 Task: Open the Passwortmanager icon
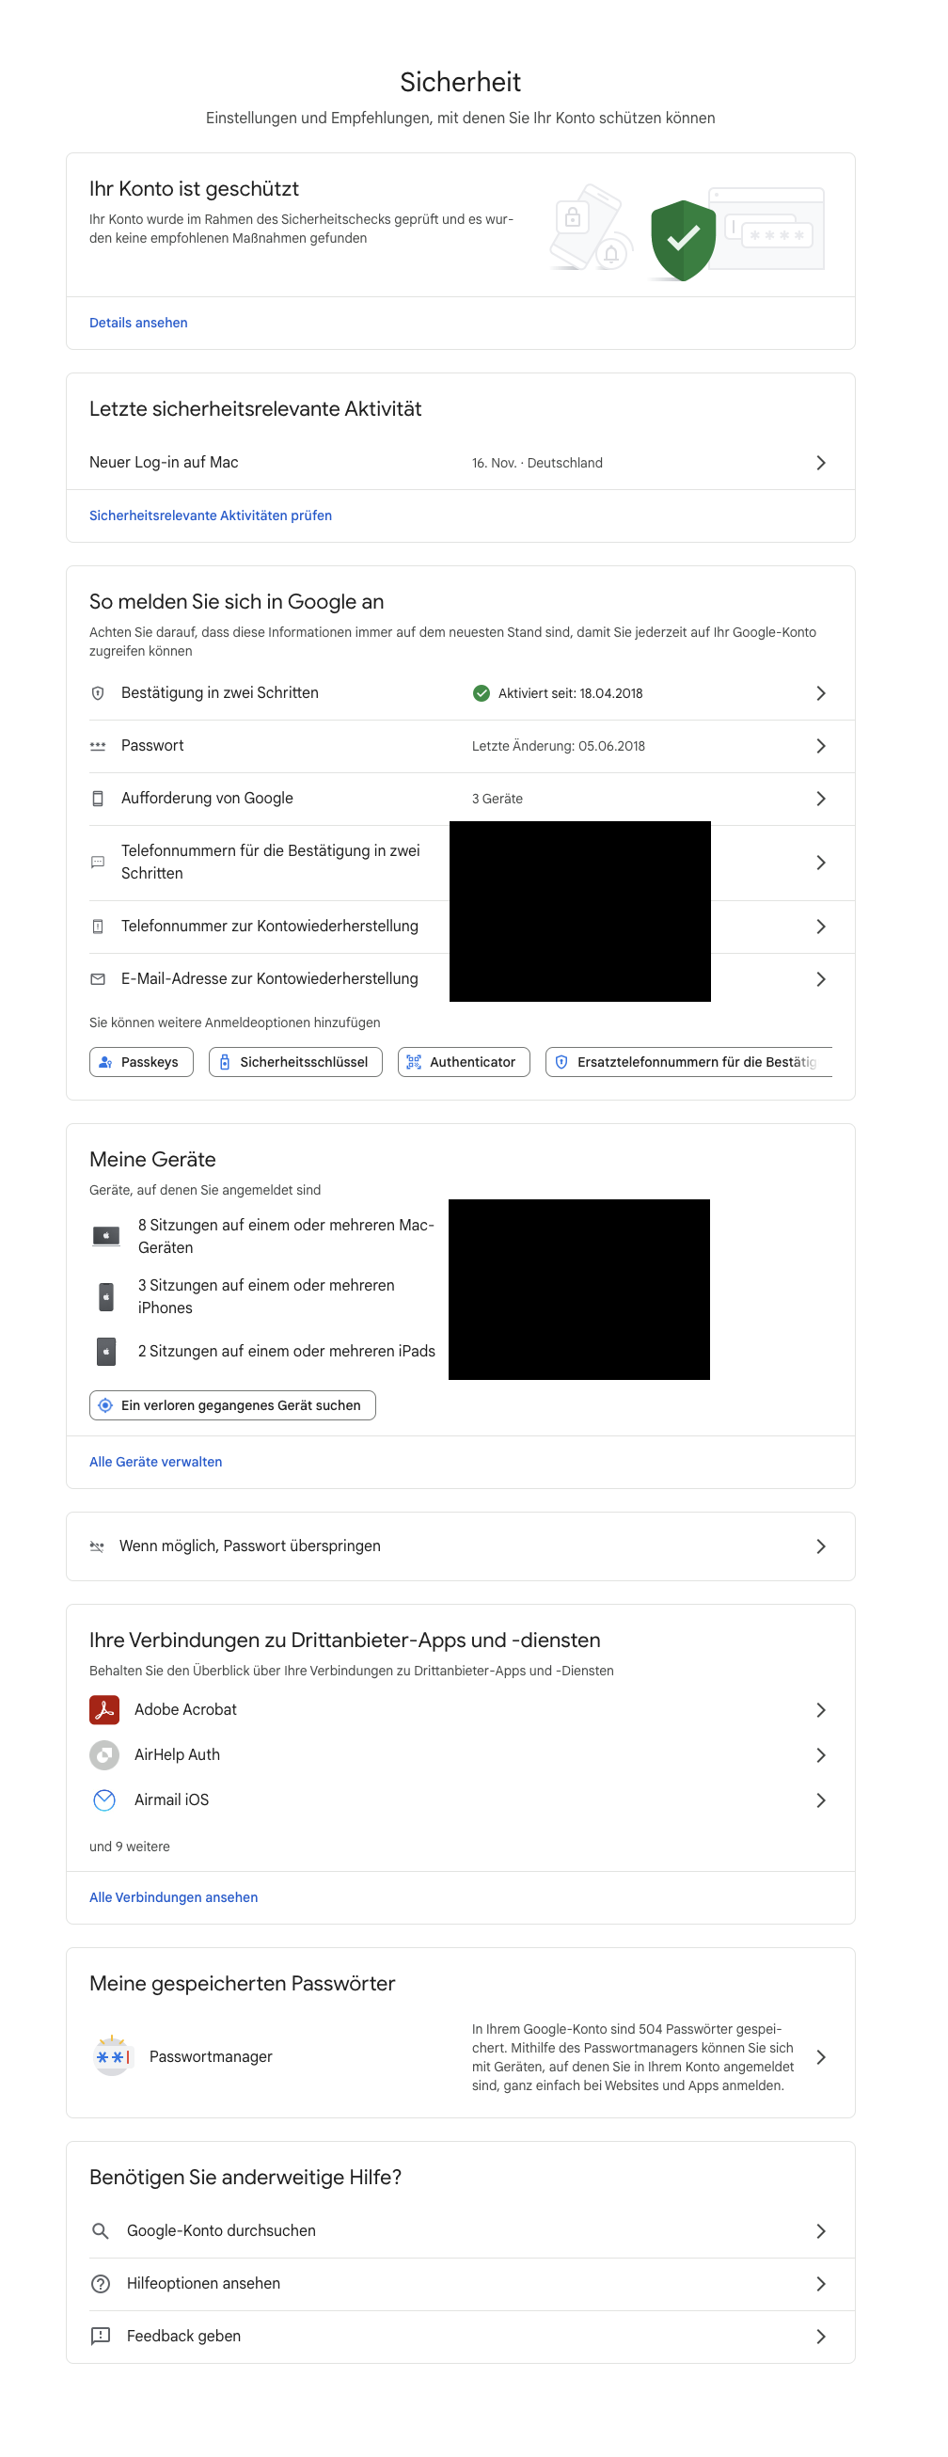[112, 2055]
